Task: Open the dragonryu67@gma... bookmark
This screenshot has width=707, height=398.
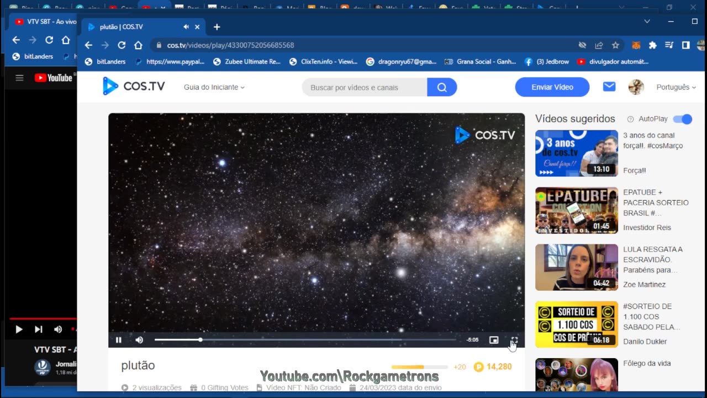Action: tap(402, 62)
